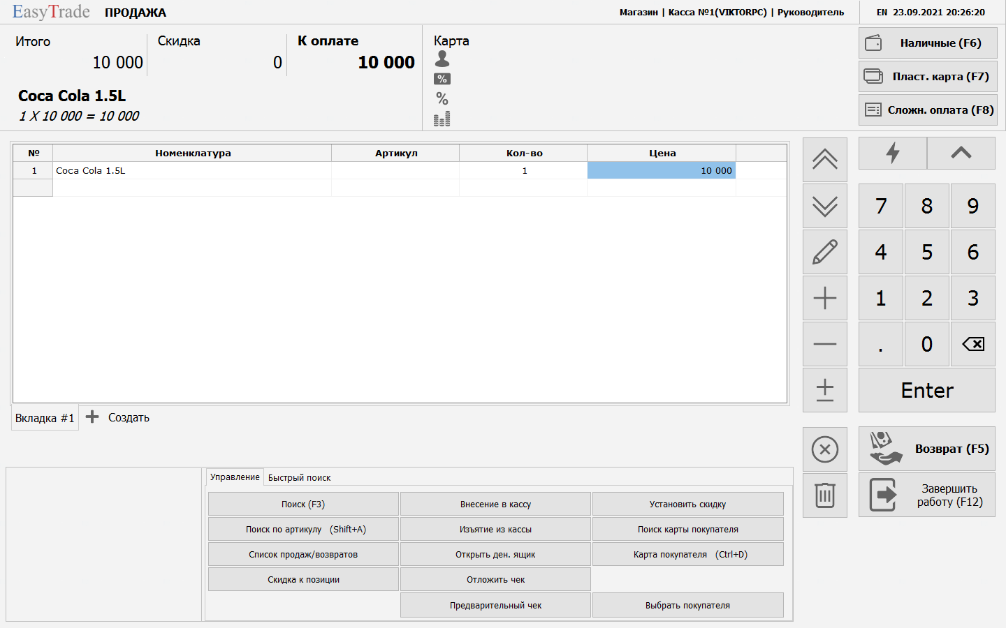Tap keypad digit 8
The width and height of the screenshot is (1006, 628).
tap(927, 206)
